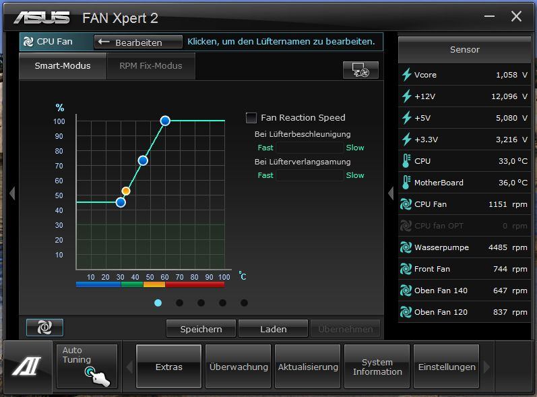Collapse the Sensor panel with its arrow
The image size is (537, 397).
point(391,193)
